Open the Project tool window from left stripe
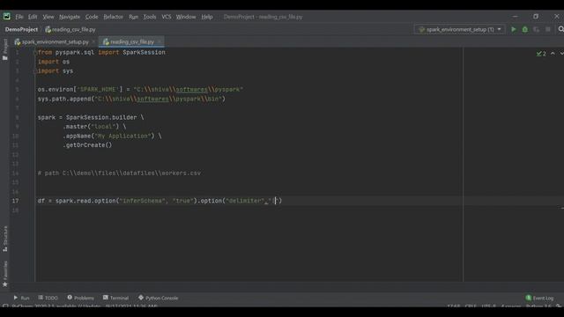 click(5, 49)
